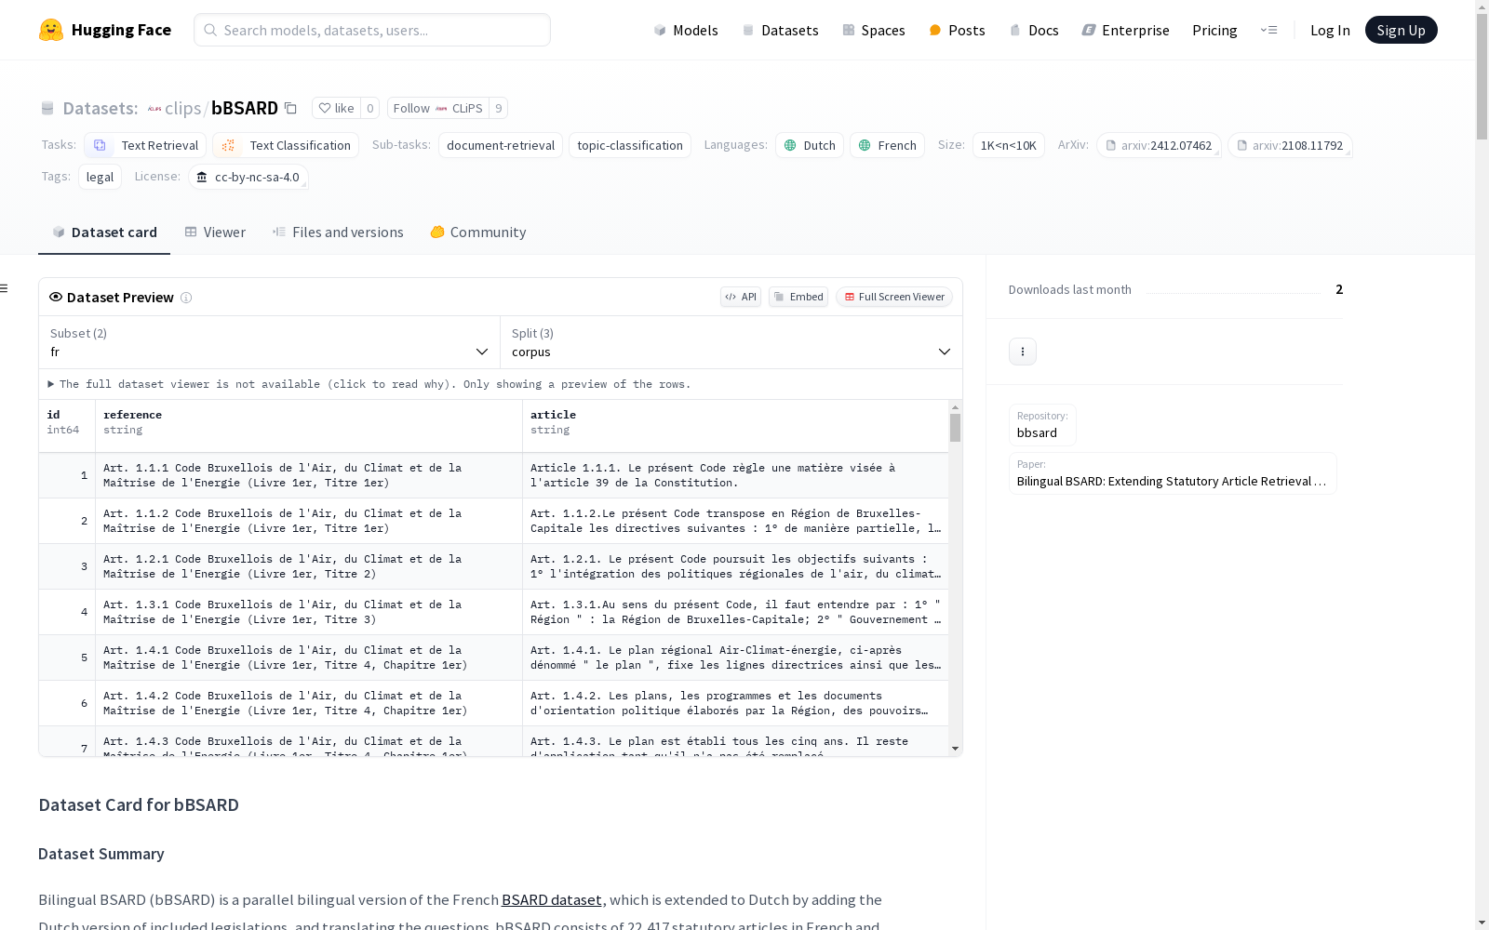Open the Datasets page
Image resolution: width=1489 pixels, height=930 pixels.
(780, 30)
